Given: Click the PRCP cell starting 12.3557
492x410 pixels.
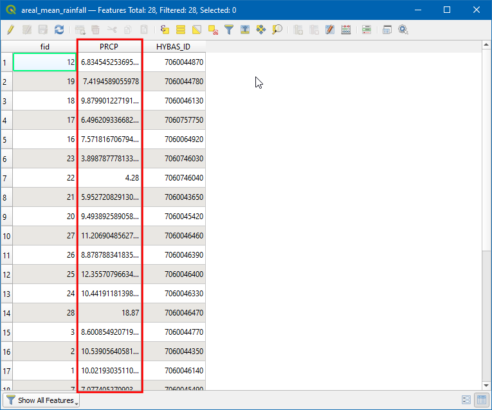Looking at the screenshot, I should click(109, 274).
